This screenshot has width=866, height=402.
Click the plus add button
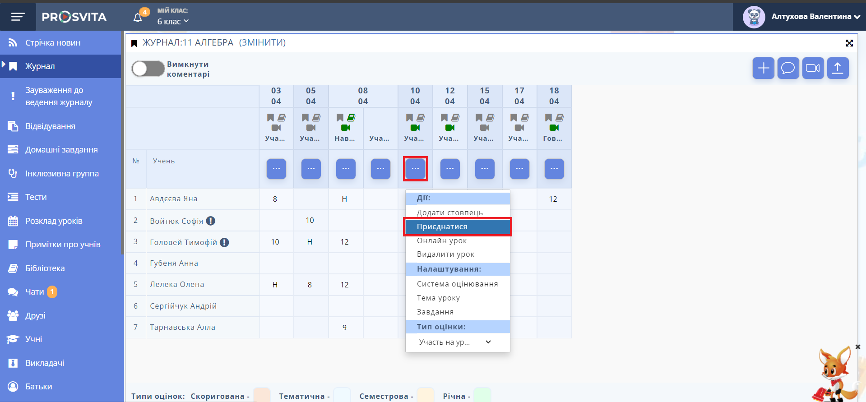763,68
